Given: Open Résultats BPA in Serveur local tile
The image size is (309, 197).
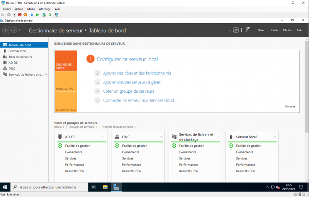Looking at the screenshot, I should (246, 171).
